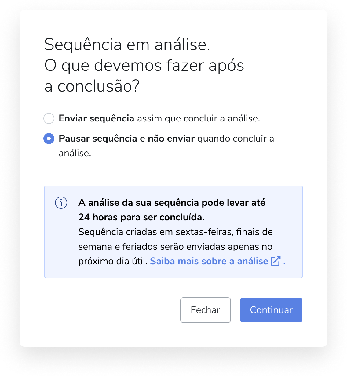Click the "Sequência em análise." heading line
347x376 pixels.
127,45
